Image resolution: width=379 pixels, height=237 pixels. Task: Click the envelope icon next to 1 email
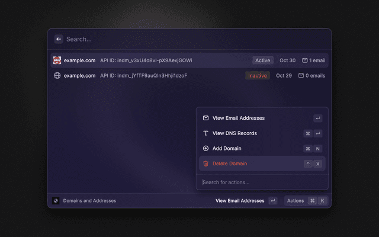click(305, 60)
